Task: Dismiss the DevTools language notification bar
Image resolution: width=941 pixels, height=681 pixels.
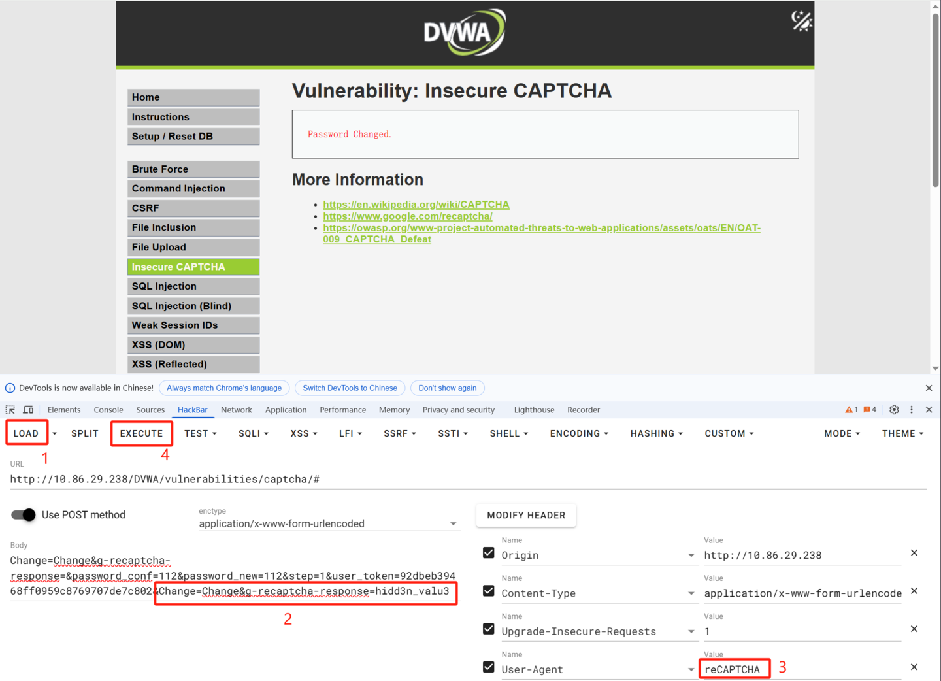Action: (x=929, y=388)
